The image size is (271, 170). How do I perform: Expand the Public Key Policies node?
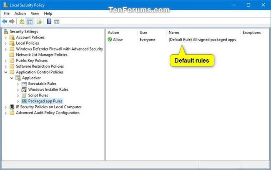(x=6, y=61)
